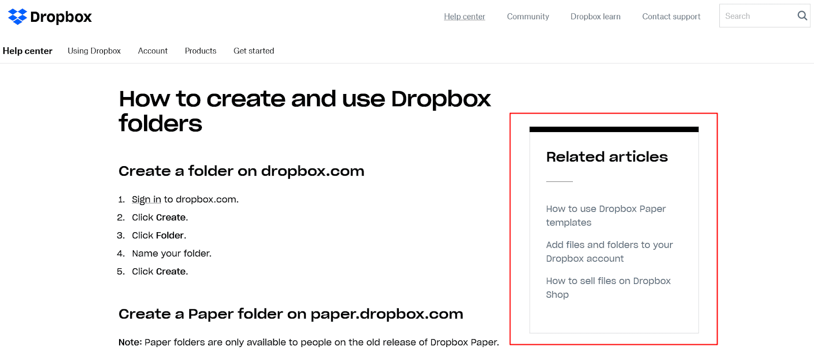This screenshot has width=814, height=351.
Task: Open How to sell files on Dropbox Shop
Action: pos(608,288)
